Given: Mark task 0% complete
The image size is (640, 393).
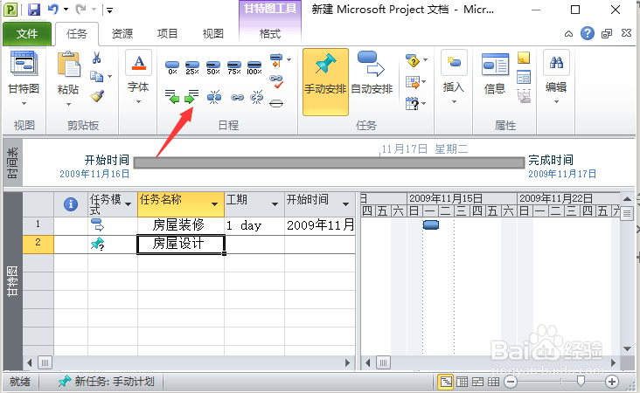Looking at the screenshot, I should tap(172, 67).
